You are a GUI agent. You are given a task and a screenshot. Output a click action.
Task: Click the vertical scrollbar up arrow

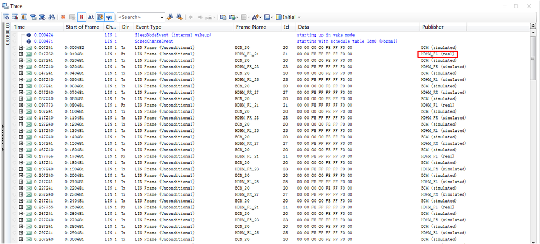coord(533,33)
